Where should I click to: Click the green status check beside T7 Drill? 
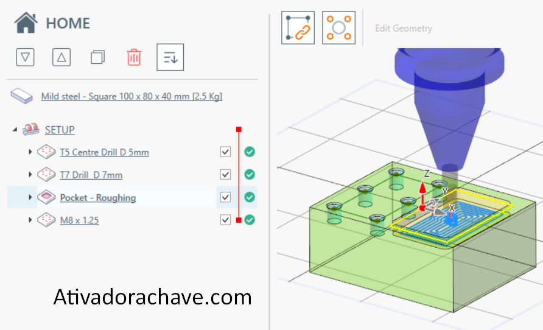coord(250,175)
